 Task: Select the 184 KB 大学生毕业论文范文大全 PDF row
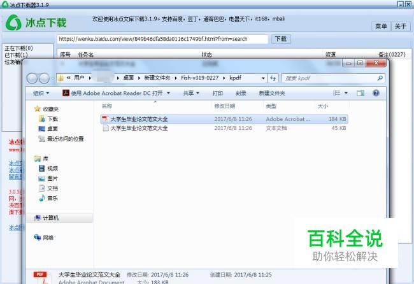224,119
